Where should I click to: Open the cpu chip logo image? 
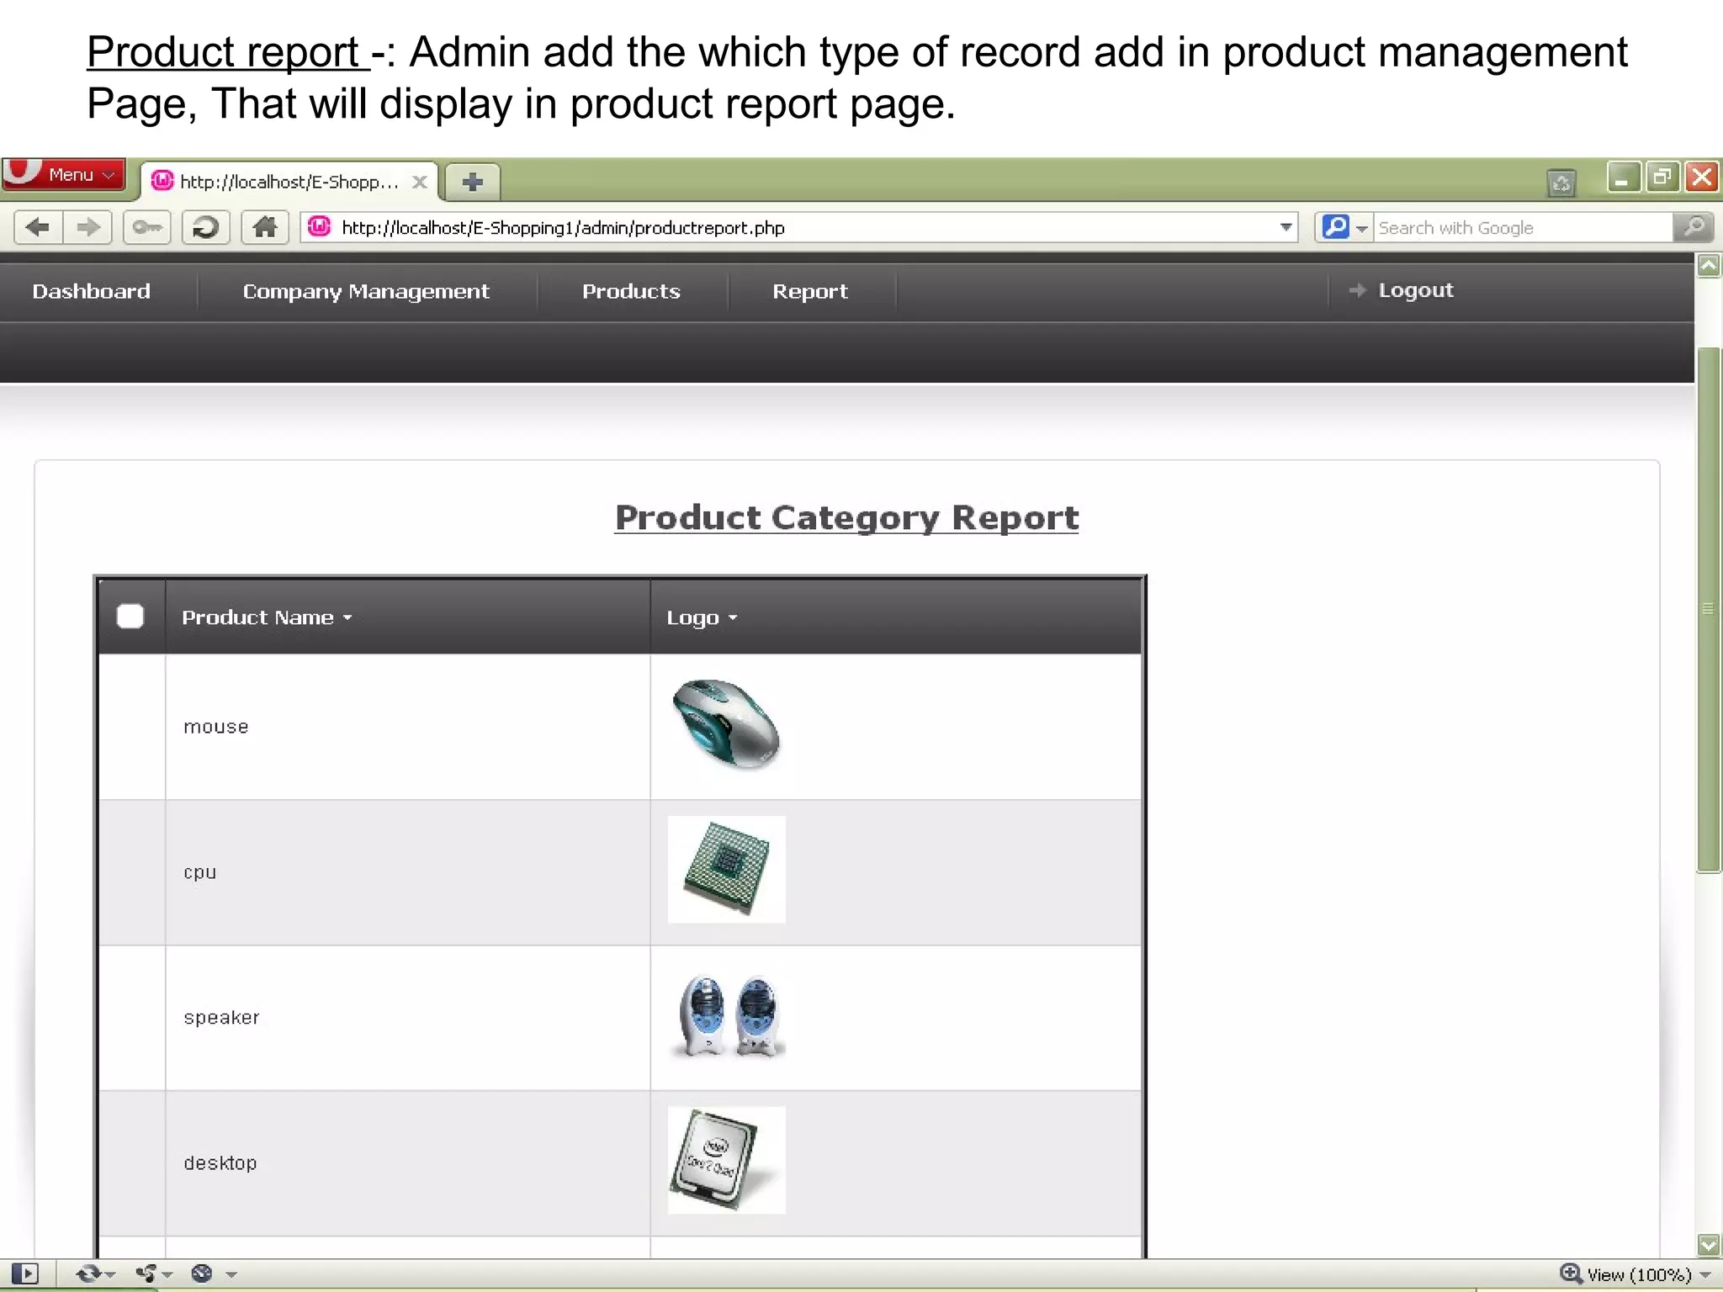[727, 870]
